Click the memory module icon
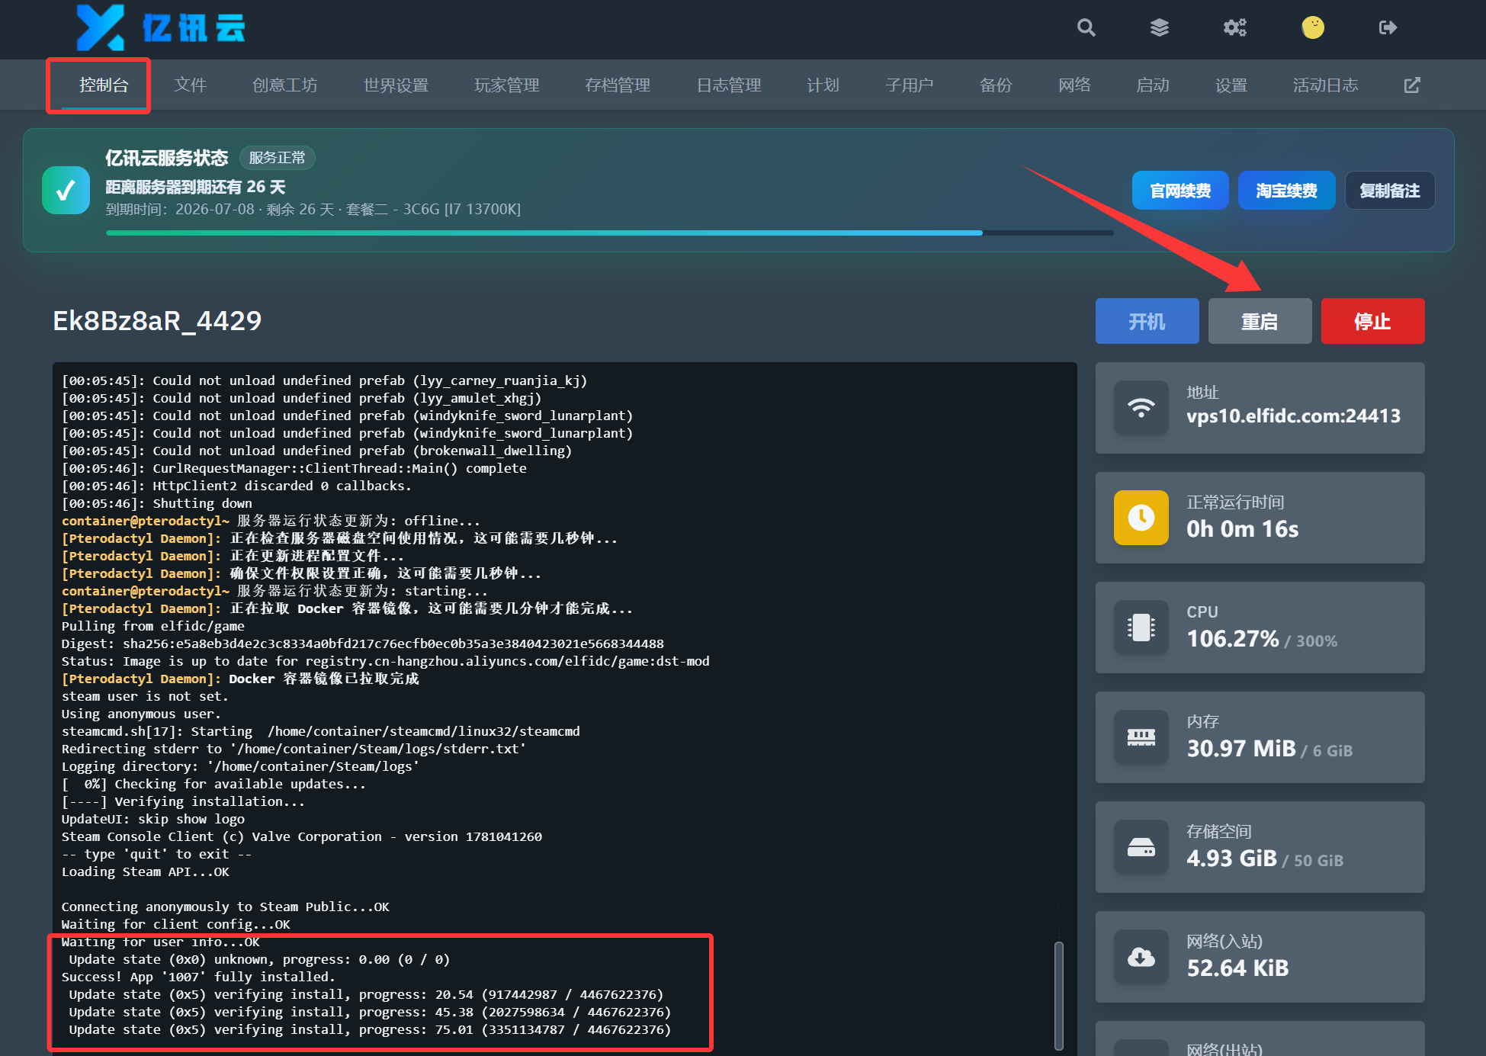Image resolution: width=1486 pixels, height=1056 pixels. 1141,737
